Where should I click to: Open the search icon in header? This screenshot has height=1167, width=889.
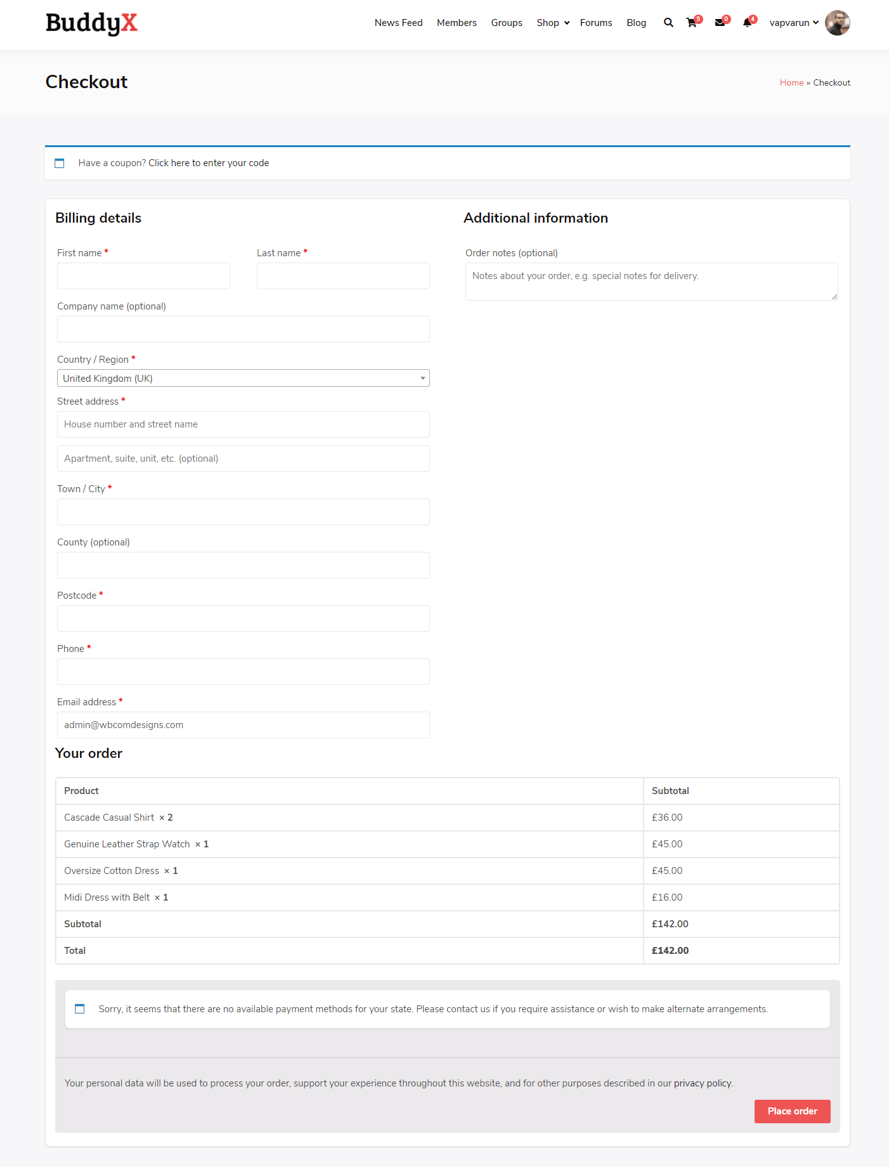click(x=668, y=23)
